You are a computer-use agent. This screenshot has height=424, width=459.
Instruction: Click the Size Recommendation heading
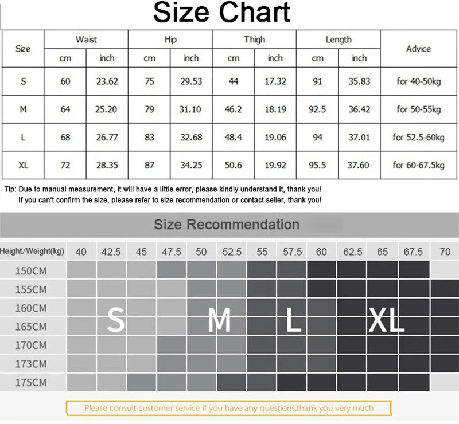pyautogui.click(x=227, y=225)
